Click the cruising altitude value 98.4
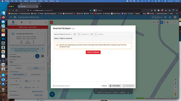 pos(27,81)
